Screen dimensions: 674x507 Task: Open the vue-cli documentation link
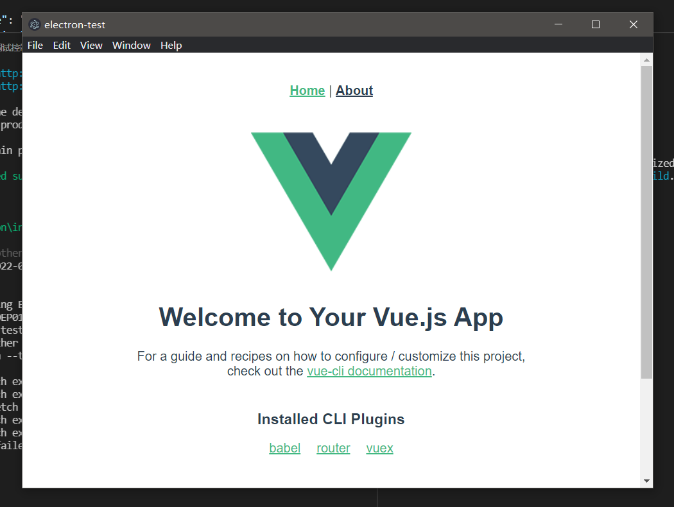369,371
